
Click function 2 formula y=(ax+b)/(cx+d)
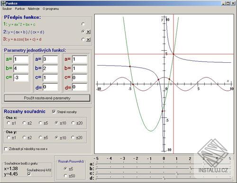pyautogui.click(x=26, y=32)
